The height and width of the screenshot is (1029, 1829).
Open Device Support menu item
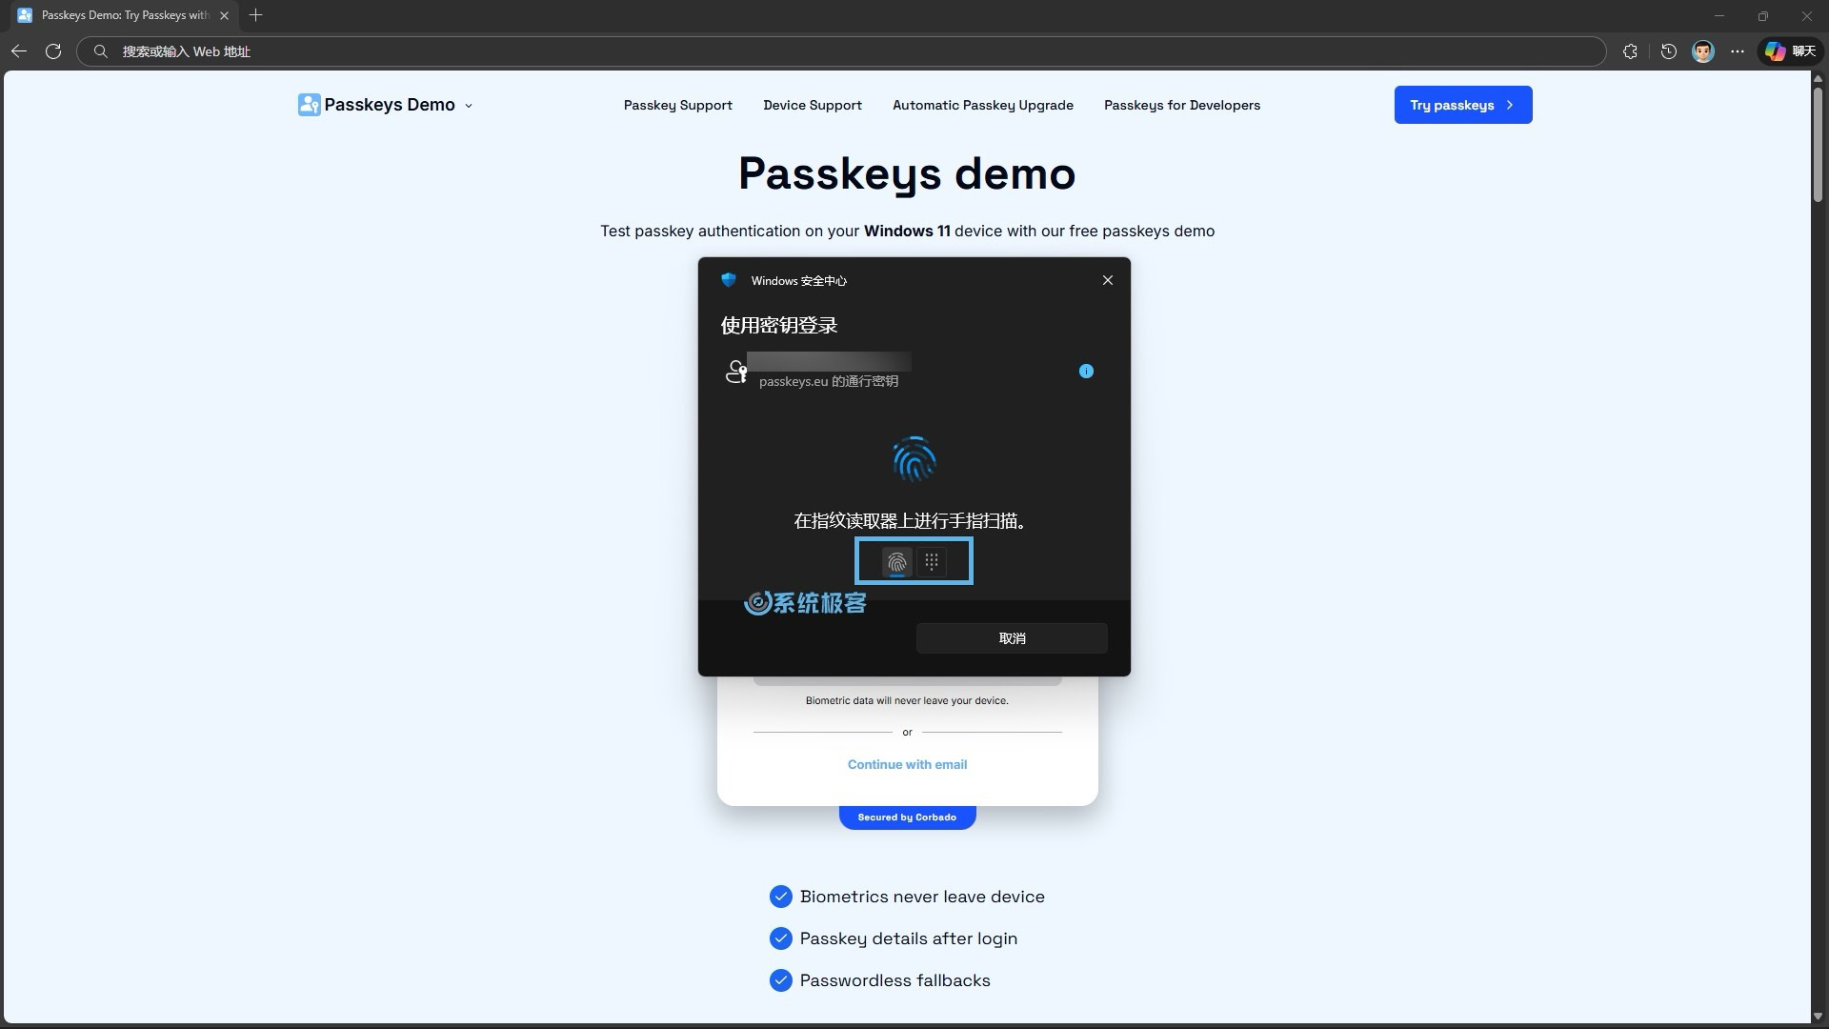click(812, 105)
